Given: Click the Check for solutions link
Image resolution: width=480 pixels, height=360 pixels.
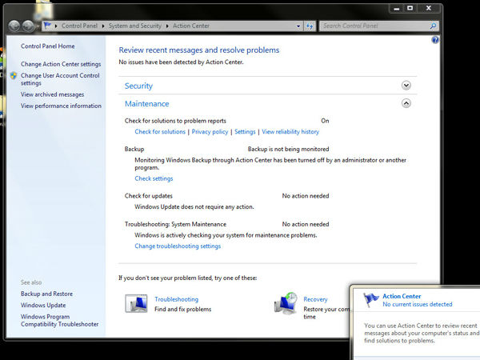Looking at the screenshot, I should [x=160, y=132].
